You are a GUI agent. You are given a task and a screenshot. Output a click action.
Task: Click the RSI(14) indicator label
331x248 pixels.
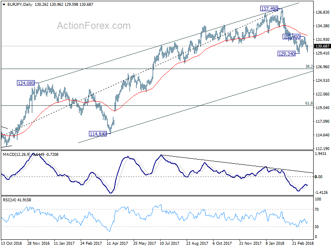pos(9,200)
